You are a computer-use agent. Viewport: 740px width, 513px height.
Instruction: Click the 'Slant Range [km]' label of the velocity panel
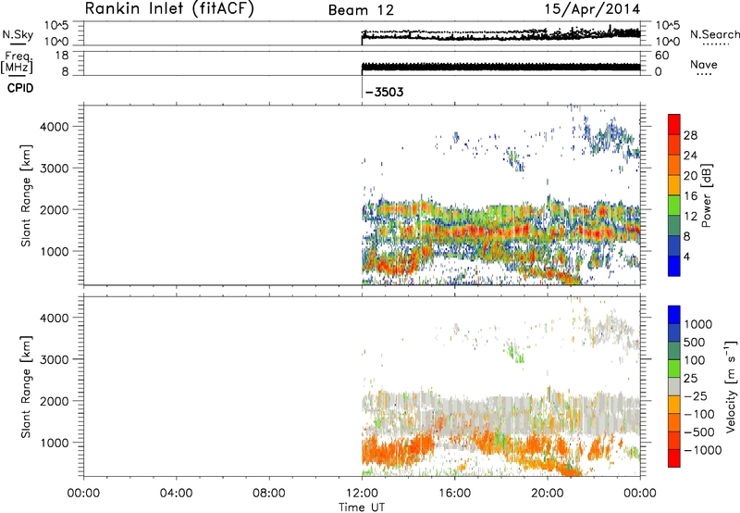(x=26, y=387)
